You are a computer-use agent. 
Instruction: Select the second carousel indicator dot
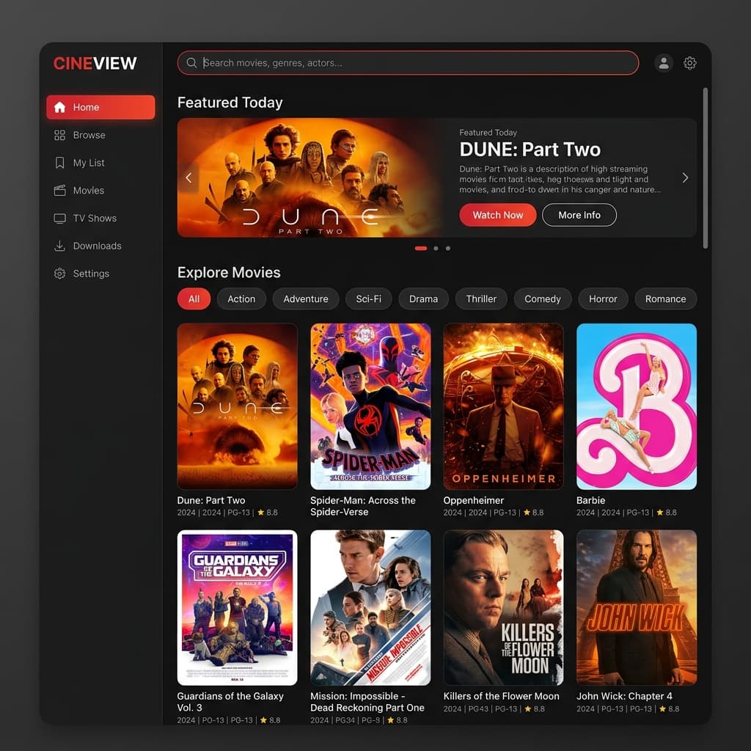coord(436,248)
